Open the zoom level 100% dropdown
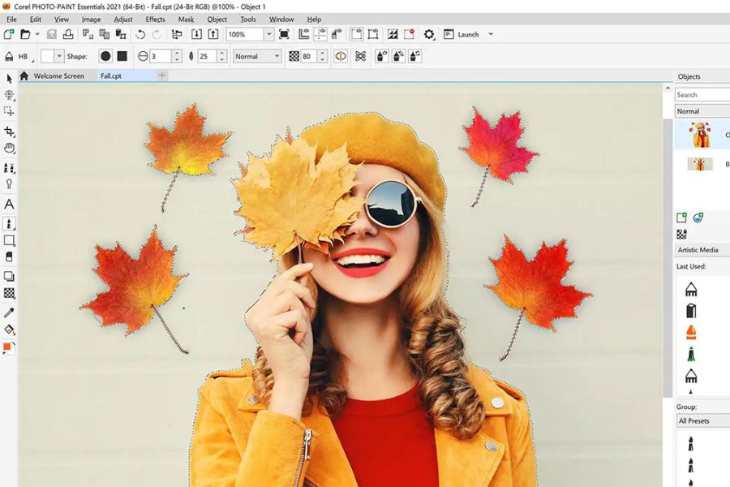 click(x=268, y=34)
